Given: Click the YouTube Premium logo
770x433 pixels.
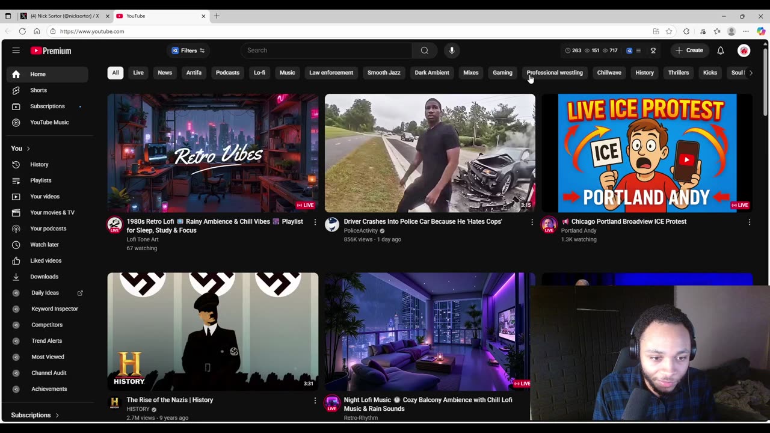Looking at the screenshot, I should [x=51, y=51].
